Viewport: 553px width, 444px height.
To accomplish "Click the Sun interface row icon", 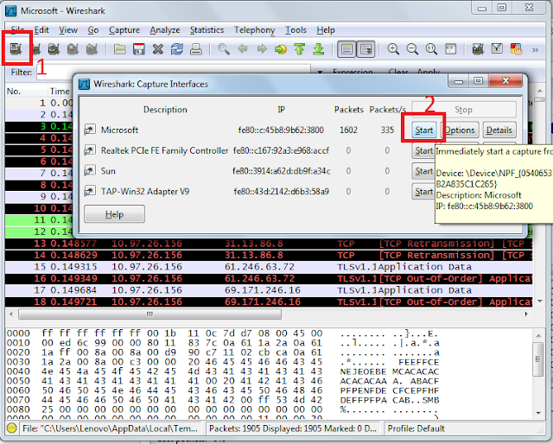I will (x=90, y=171).
